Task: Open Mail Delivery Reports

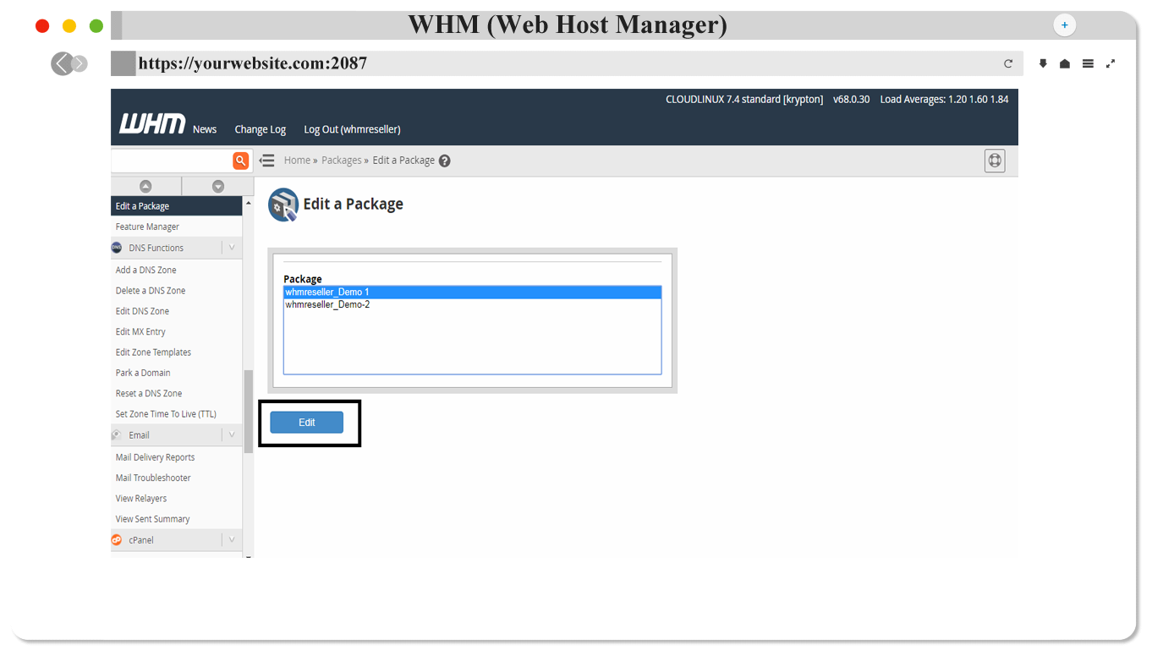Action: (155, 457)
